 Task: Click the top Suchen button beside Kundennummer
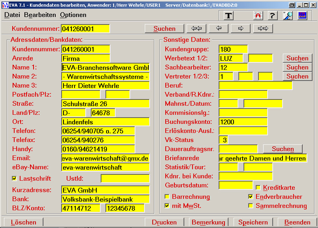(164, 28)
